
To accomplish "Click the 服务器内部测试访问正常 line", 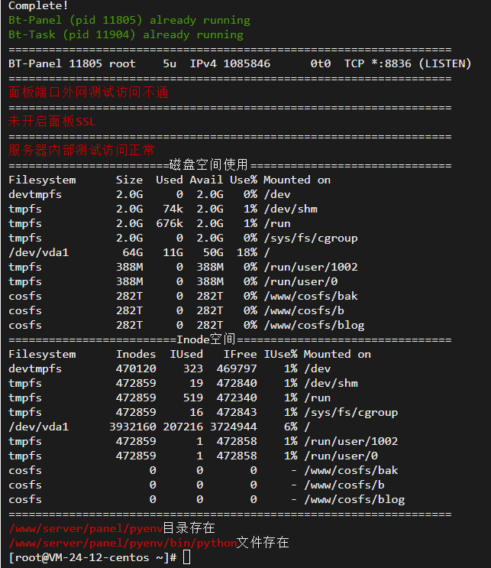I will coord(82,151).
